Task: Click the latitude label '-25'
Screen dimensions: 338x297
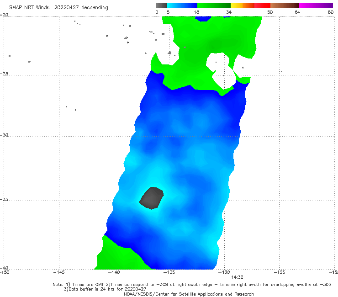Action: 4,74
